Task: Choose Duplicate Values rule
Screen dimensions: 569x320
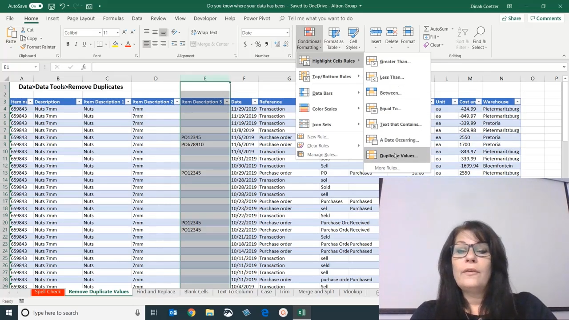Action: [x=397, y=156]
